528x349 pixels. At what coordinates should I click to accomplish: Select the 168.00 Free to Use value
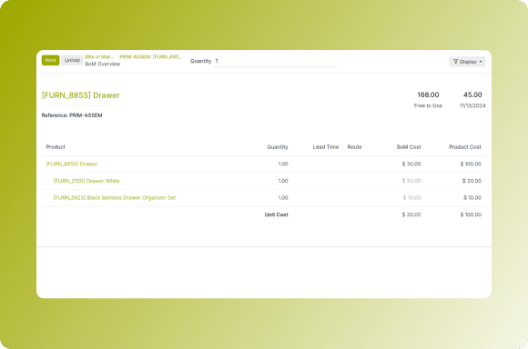click(x=428, y=95)
